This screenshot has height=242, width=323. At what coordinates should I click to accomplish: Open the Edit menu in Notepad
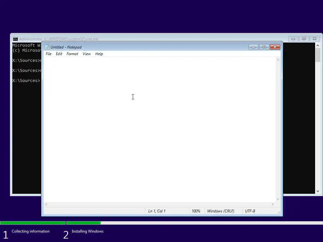[59, 54]
